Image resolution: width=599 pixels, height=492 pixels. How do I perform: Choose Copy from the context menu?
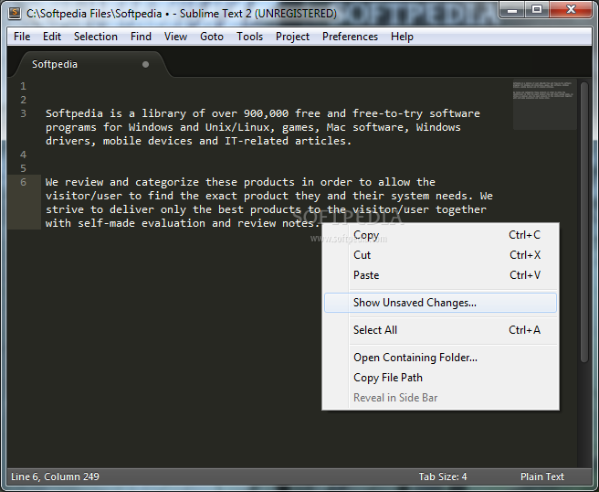point(440,235)
